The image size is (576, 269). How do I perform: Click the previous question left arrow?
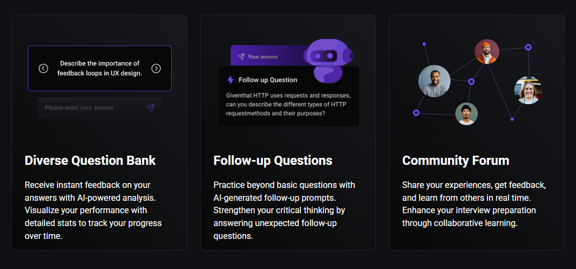point(43,68)
